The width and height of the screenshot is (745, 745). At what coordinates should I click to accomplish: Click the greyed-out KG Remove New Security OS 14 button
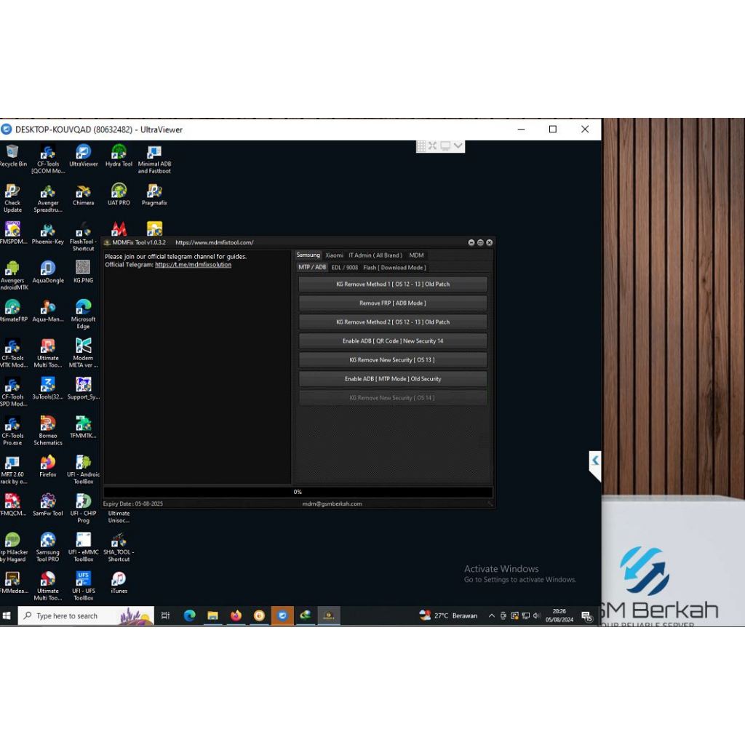[x=392, y=398]
